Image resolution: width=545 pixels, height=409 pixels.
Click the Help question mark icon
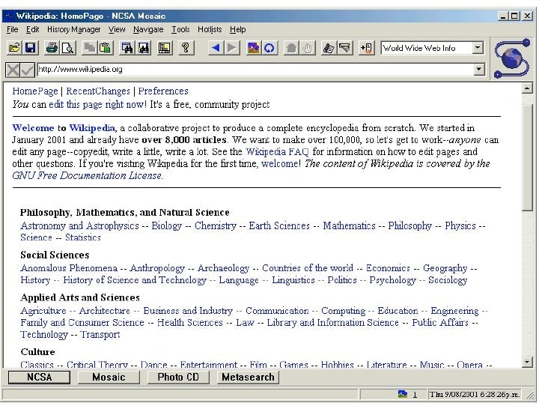pos(186,48)
